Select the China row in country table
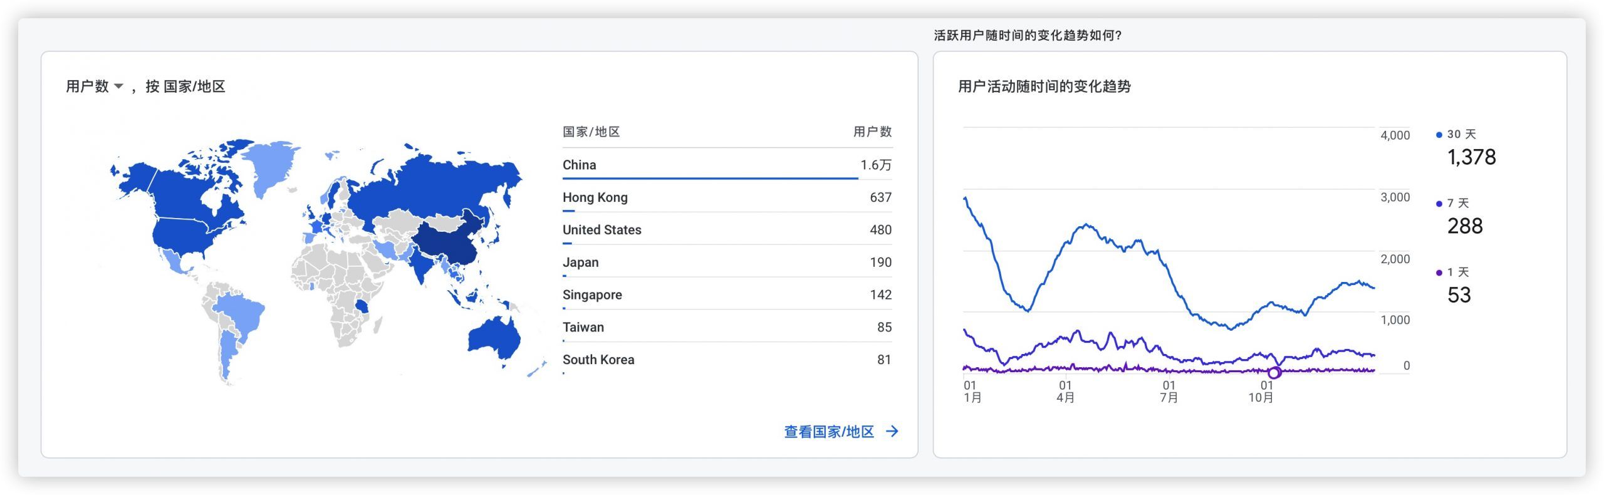1604x495 pixels. [727, 165]
